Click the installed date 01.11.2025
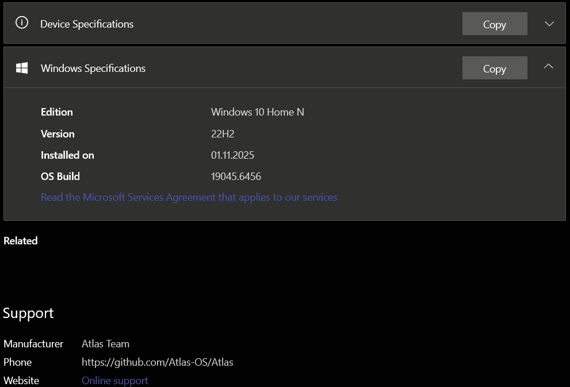The width and height of the screenshot is (570, 387). pyautogui.click(x=232, y=155)
